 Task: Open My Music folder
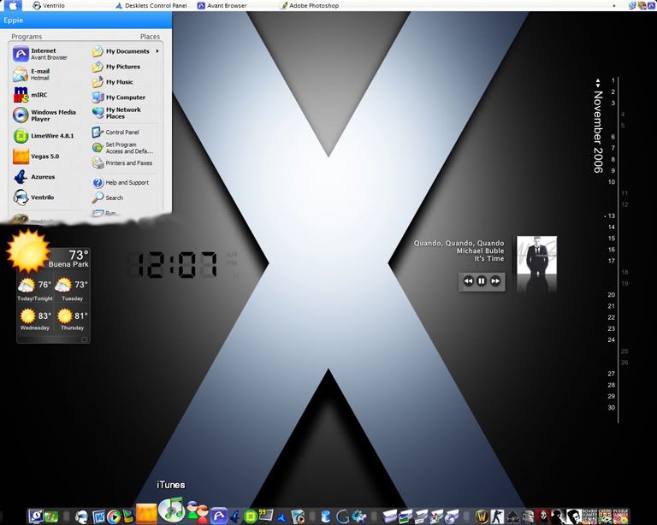coord(112,82)
